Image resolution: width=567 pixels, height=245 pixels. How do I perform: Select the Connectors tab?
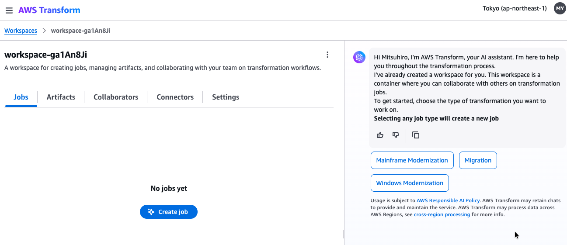point(175,97)
